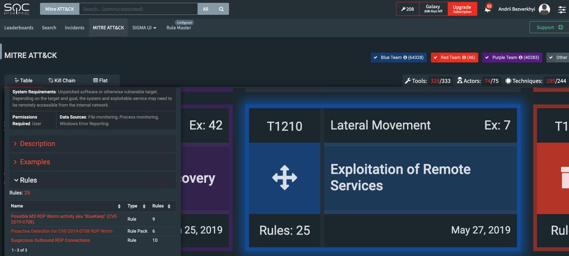This screenshot has height=256, width=569.
Task: Click the key icon counter showing 208
Action: [x=407, y=9]
